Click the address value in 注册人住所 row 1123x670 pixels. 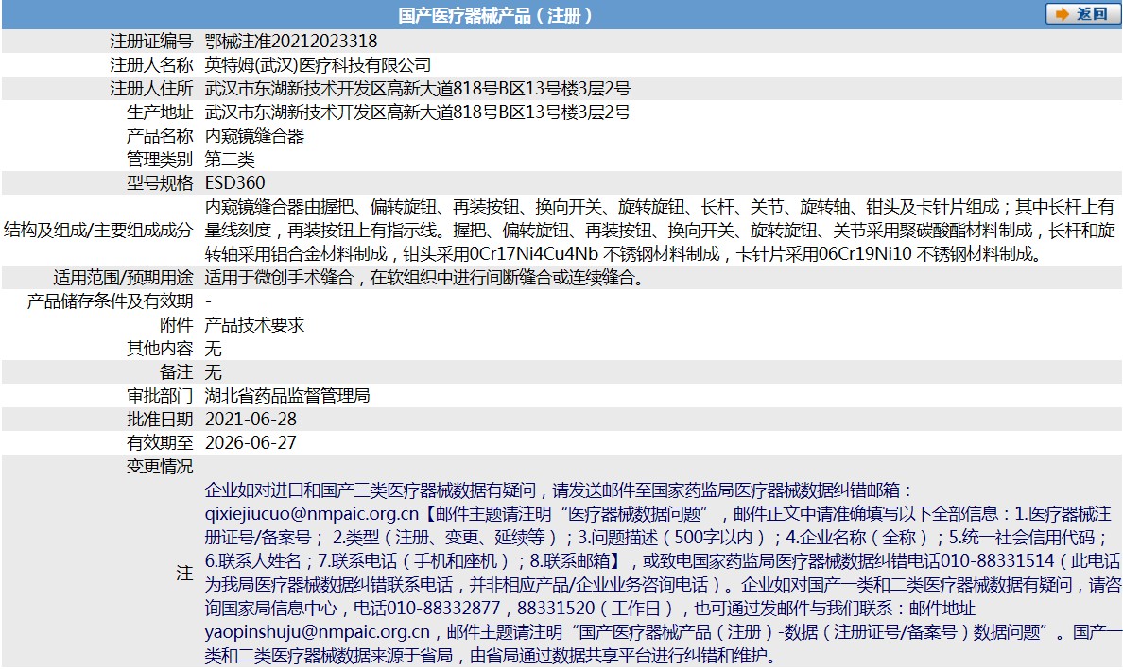coord(418,89)
